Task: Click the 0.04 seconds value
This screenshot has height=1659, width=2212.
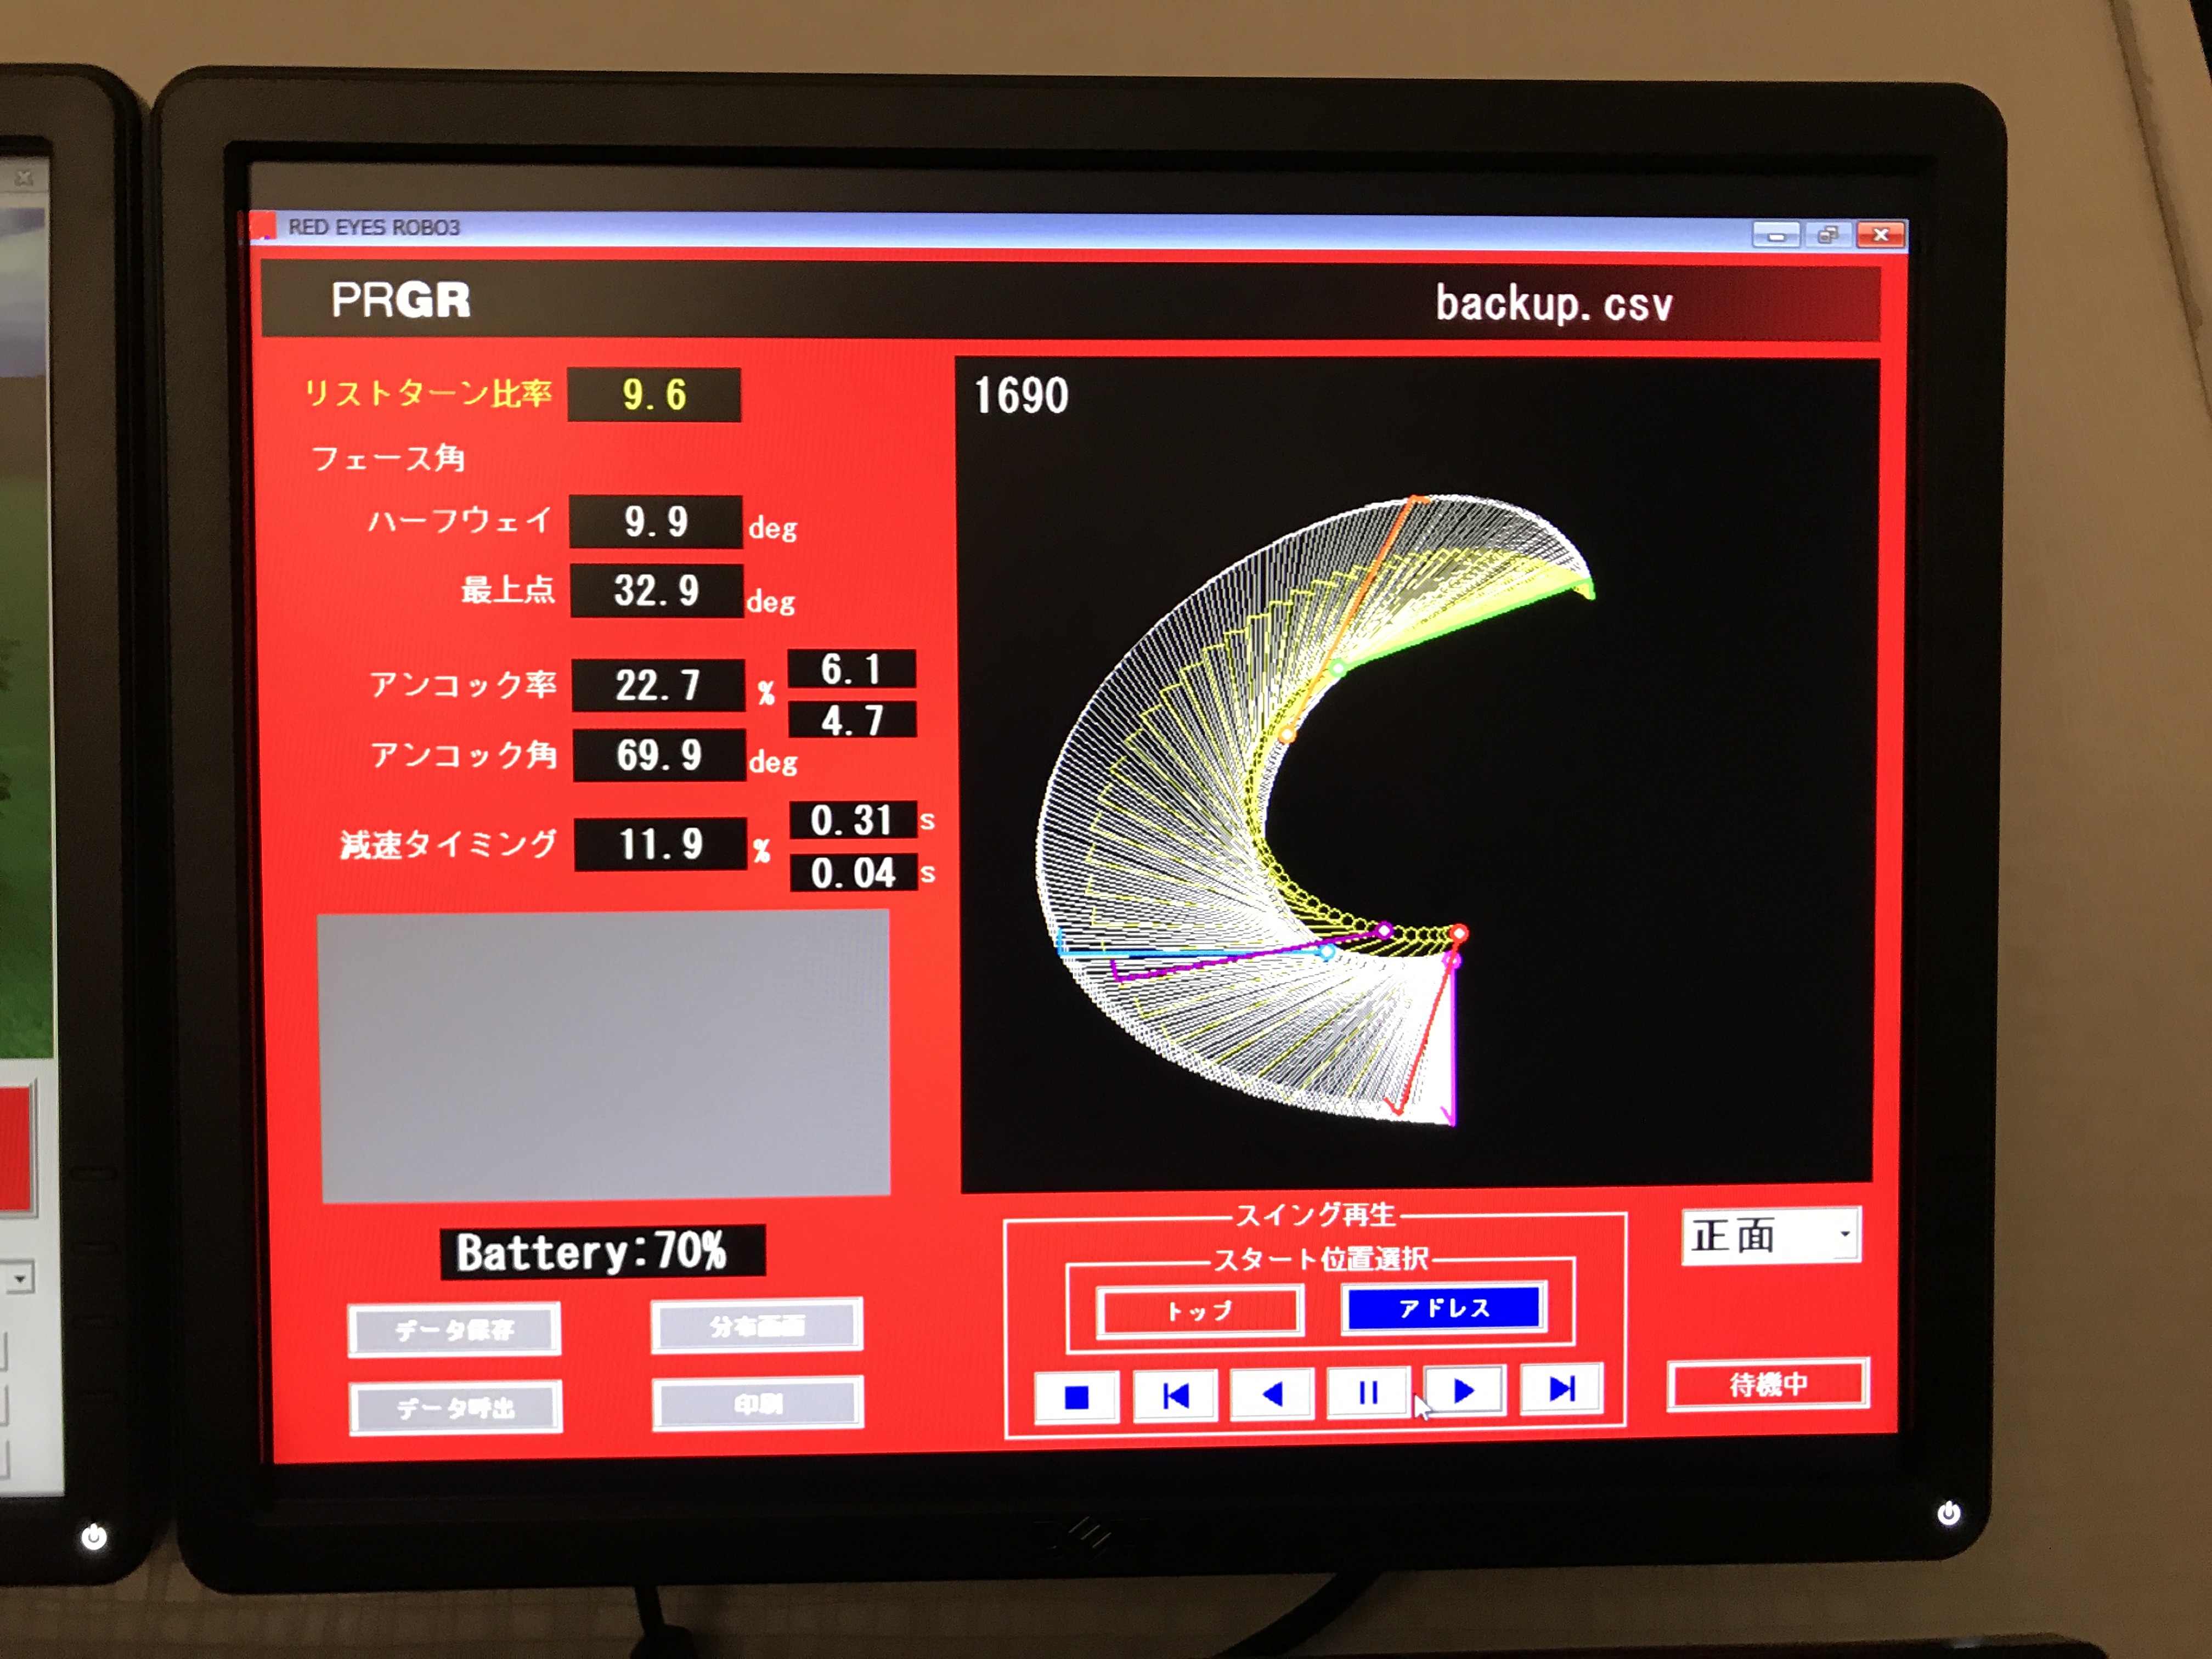Action: tap(854, 872)
